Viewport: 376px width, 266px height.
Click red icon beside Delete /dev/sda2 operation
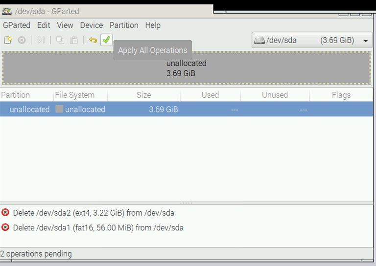[x=5, y=212]
